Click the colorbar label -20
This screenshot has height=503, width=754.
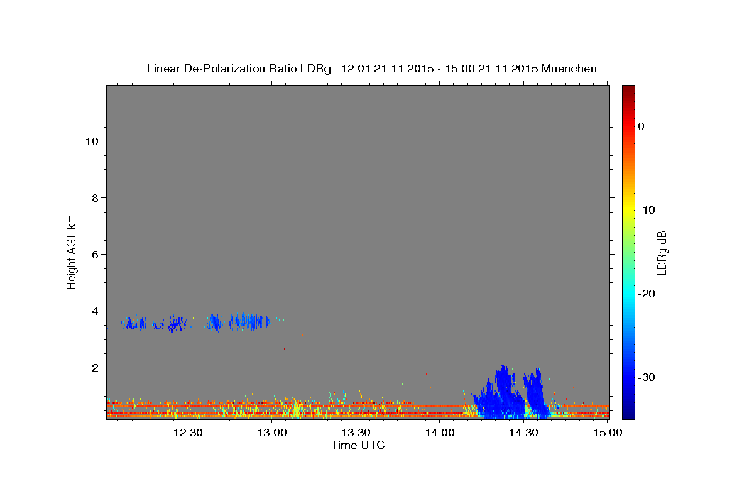tap(647, 294)
